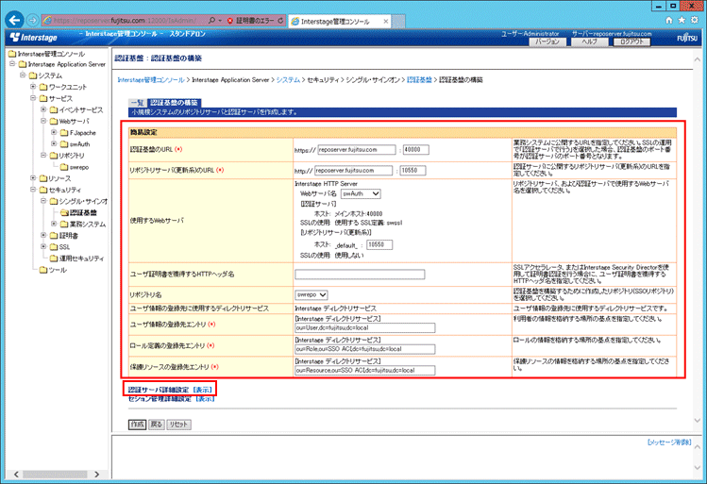Click the ログアウト header button

coord(631,42)
